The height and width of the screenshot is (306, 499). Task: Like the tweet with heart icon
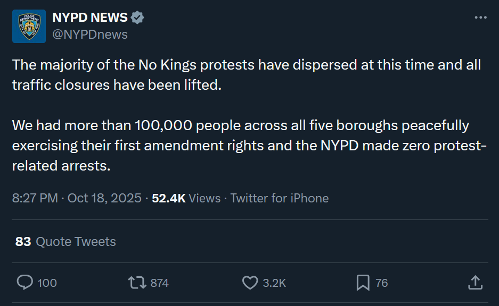pyautogui.click(x=250, y=283)
